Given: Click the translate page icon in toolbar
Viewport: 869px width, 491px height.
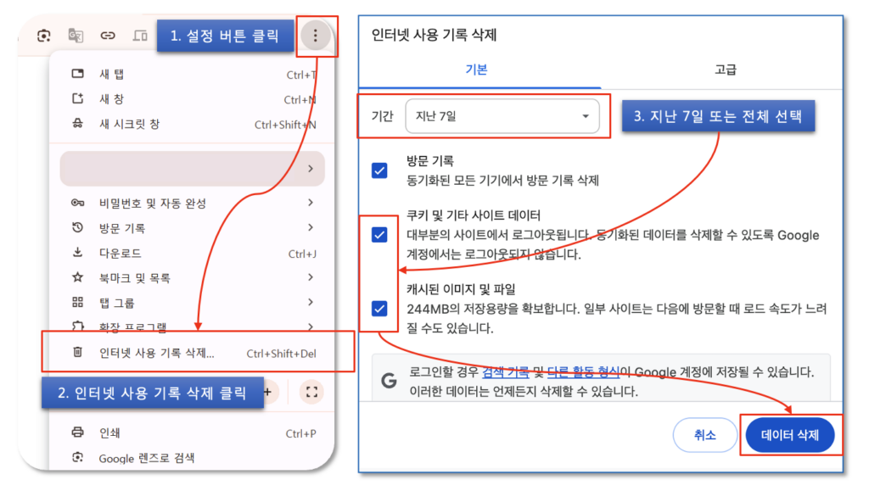Looking at the screenshot, I should (76, 36).
